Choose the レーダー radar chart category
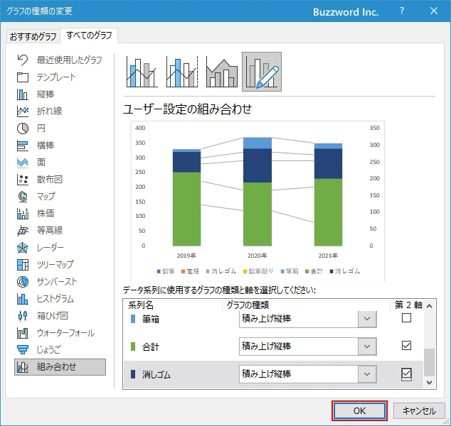451x426 pixels. (x=50, y=248)
